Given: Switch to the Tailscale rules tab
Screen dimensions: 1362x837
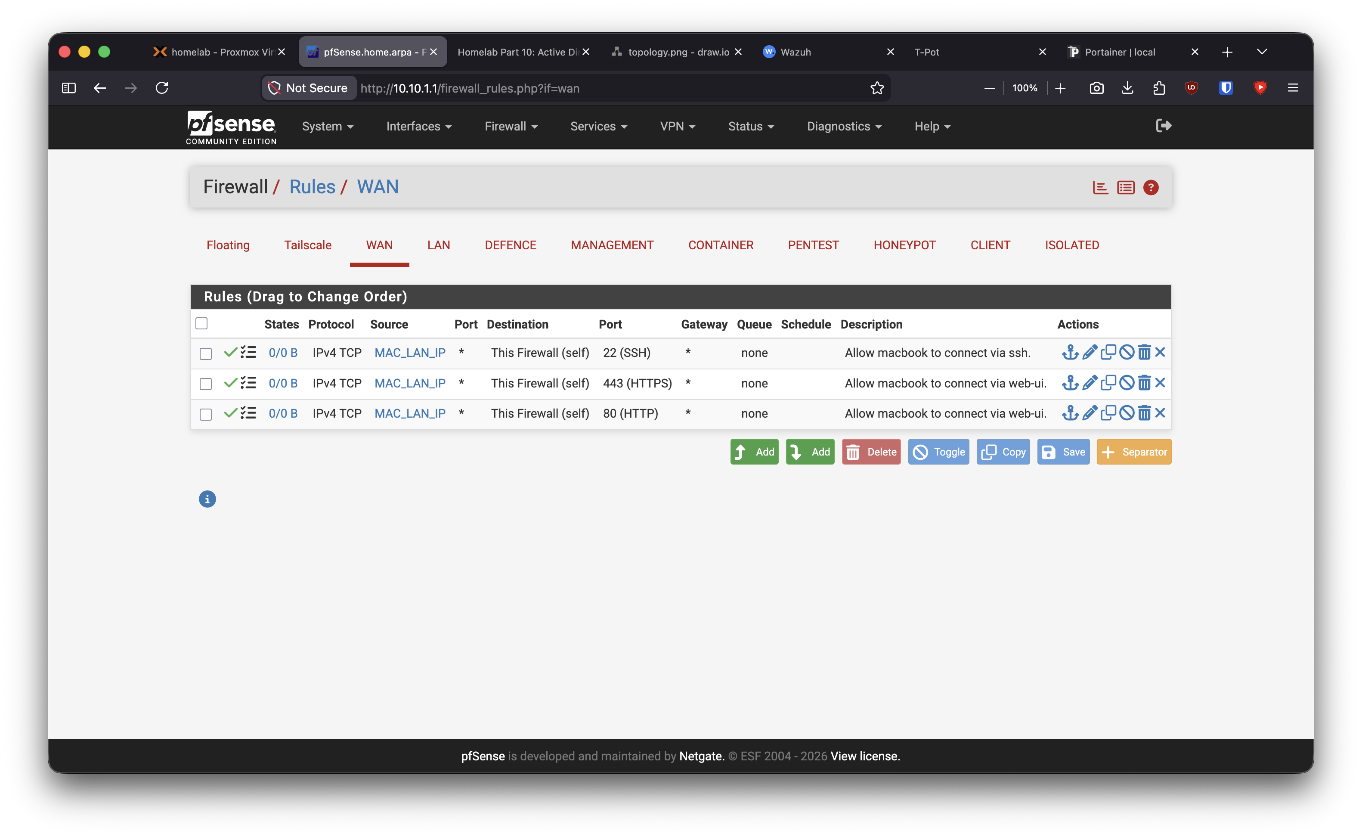Looking at the screenshot, I should 308,245.
